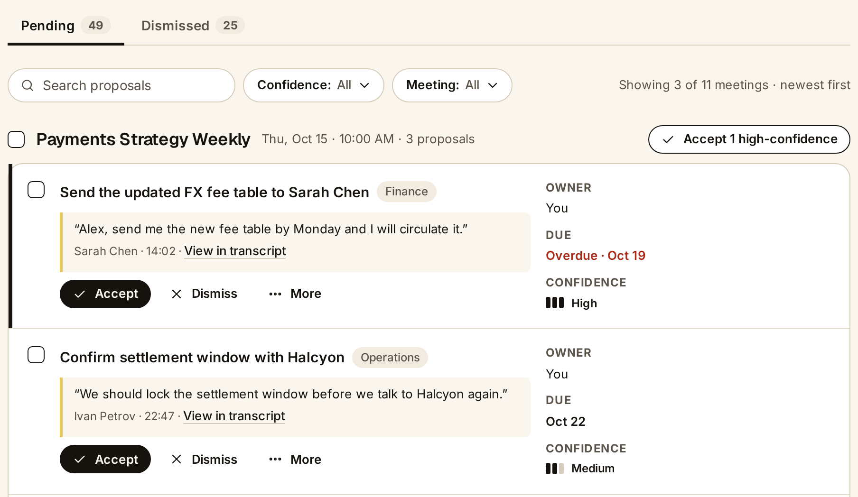Check the FX fee table proposal checkbox
Image resolution: width=858 pixels, height=497 pixels.
point(36,190)
